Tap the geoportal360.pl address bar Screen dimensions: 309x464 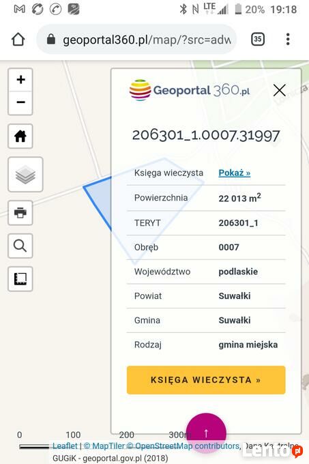click(136, 39)
